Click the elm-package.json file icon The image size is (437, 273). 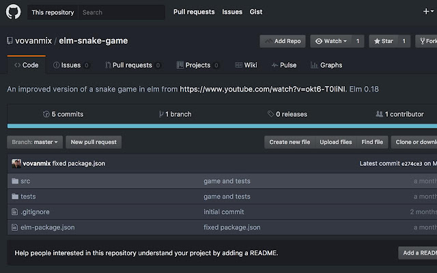point(15,227)
